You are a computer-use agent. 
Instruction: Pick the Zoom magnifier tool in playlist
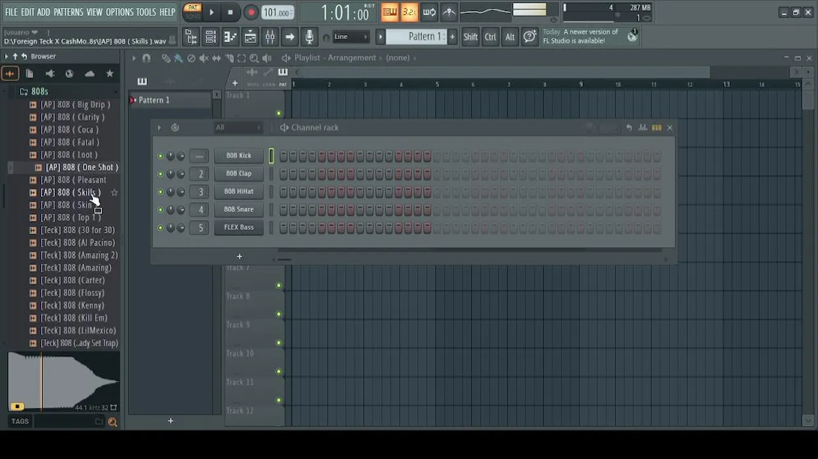click(x=254, y=58)
